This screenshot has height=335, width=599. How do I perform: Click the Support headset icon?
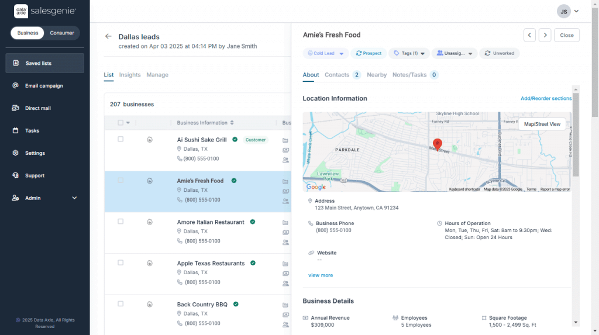(x=15, y=175)
